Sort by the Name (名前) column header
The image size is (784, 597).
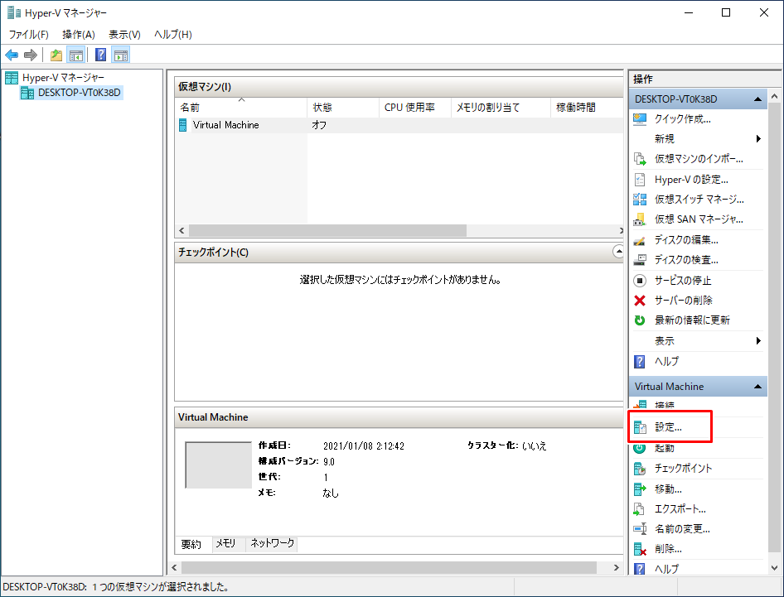click(x=190, y=108)
